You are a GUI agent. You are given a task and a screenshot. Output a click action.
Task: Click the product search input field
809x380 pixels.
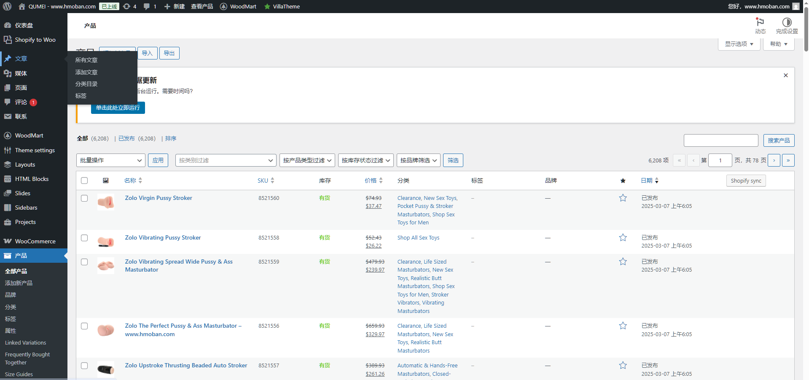(720, 140)
